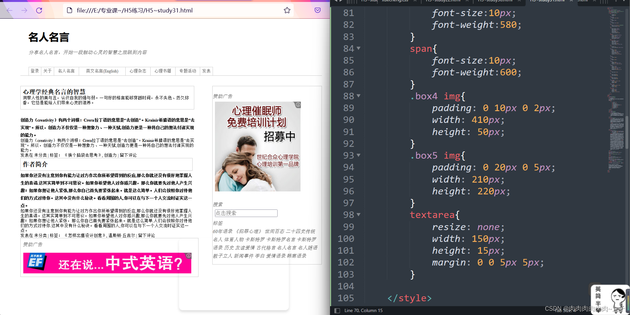The image size is (630, 315).
Task: Open the 名人名言 navigation item
Action: (66, 71)
